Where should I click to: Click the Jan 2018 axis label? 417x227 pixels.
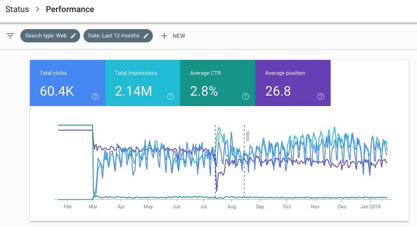pyautogui.click(x=370, y=207)
